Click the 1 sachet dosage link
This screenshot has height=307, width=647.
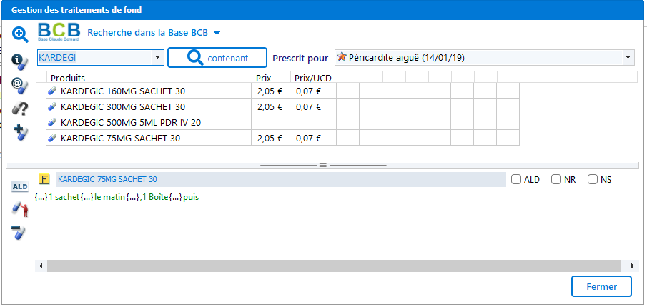tap(64, 197)
